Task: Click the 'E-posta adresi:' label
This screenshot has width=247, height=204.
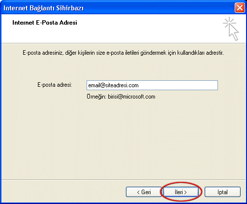Action: click(55, 85)
